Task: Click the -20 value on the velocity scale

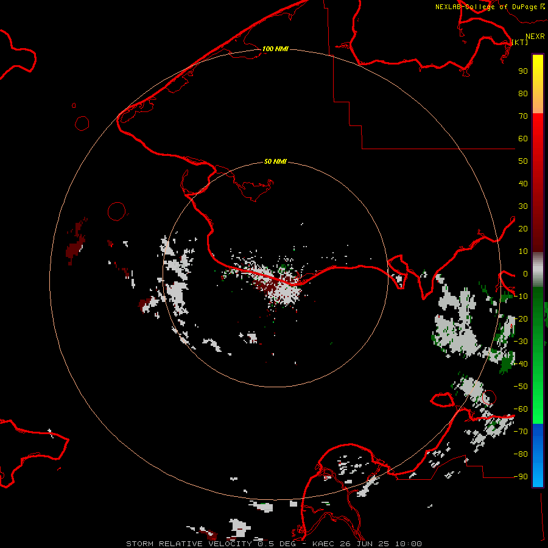Action: pos(521,318)
